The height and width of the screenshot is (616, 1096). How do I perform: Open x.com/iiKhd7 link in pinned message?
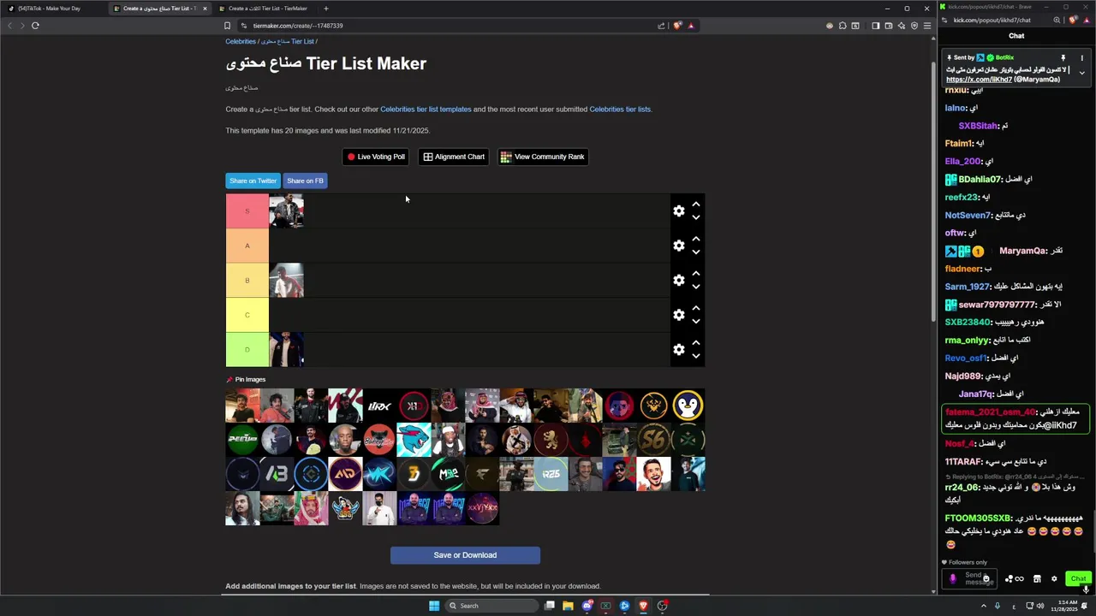click(979, 80)
